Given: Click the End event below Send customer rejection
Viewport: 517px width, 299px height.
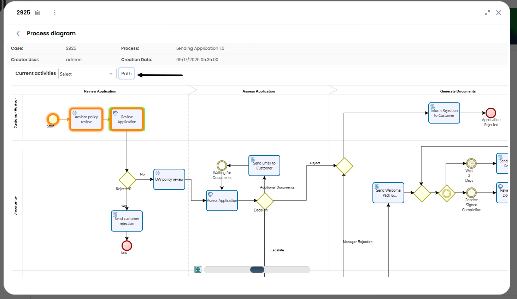Looking at the screenshot, I should pyautogui.click(x=127, y=246).
